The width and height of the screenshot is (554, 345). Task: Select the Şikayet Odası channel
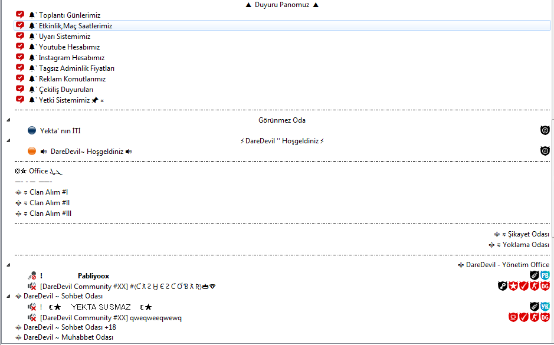pyautogui.click(x=522, y=234)
